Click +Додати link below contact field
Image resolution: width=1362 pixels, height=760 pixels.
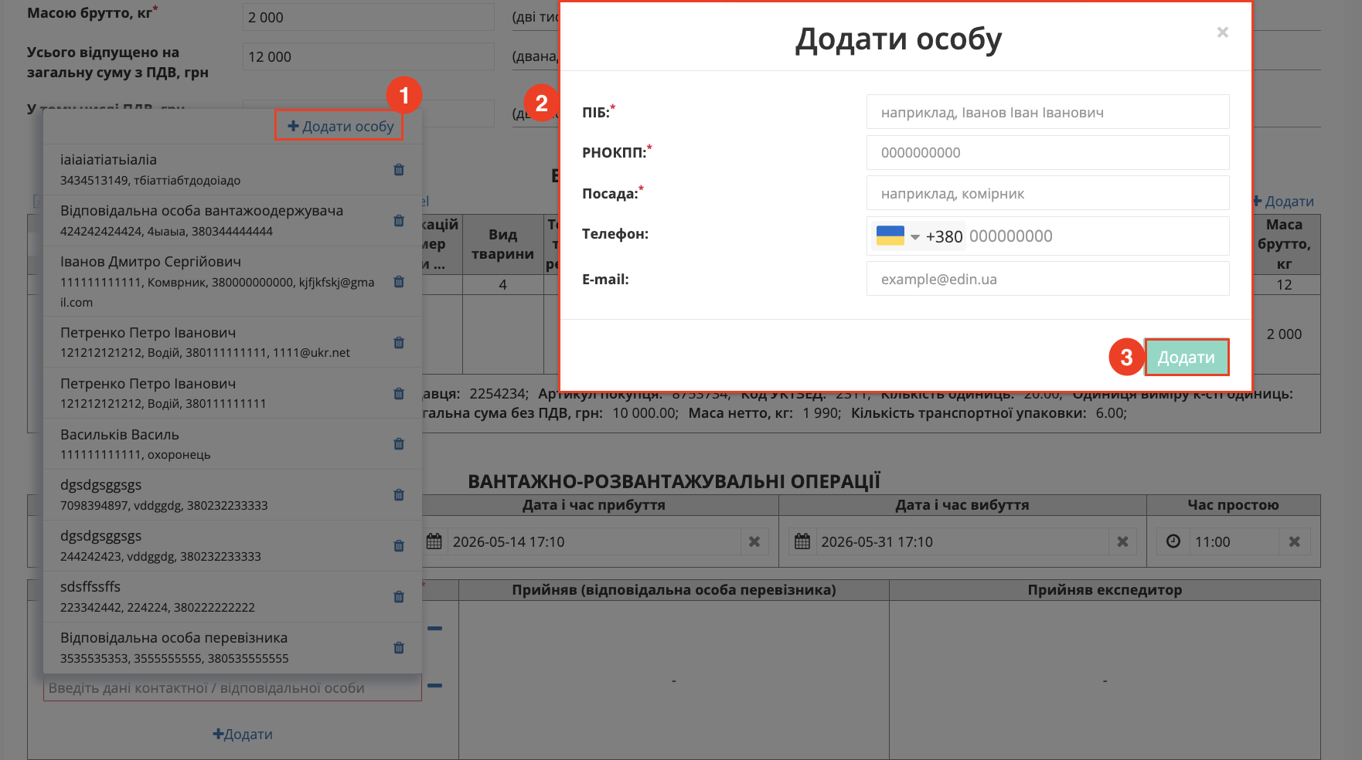(x=243, y=735)
